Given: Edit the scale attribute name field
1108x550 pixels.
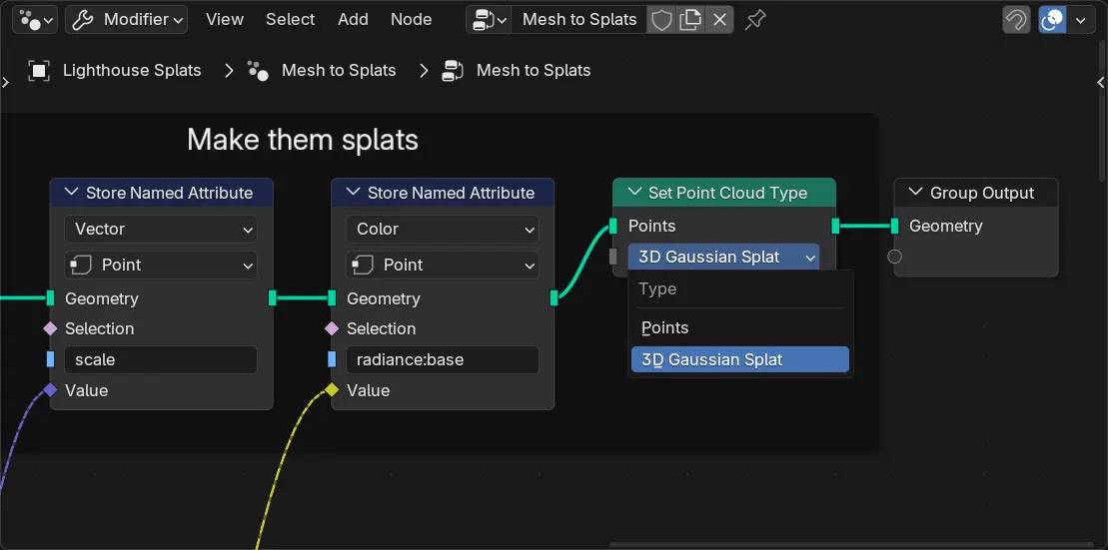Looking at the screenshot, I should (161, 360).
